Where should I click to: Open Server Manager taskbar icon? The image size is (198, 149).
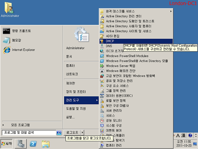click(x=21, y=144)
